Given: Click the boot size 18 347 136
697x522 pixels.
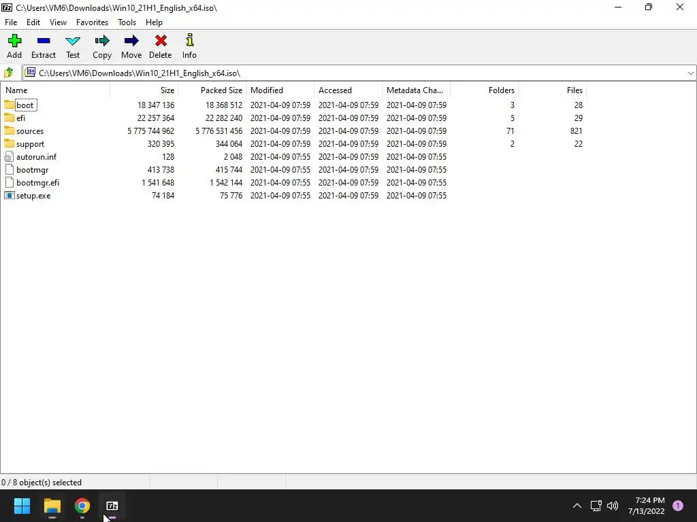Looking at the screenshot, I should coord(156,105).
